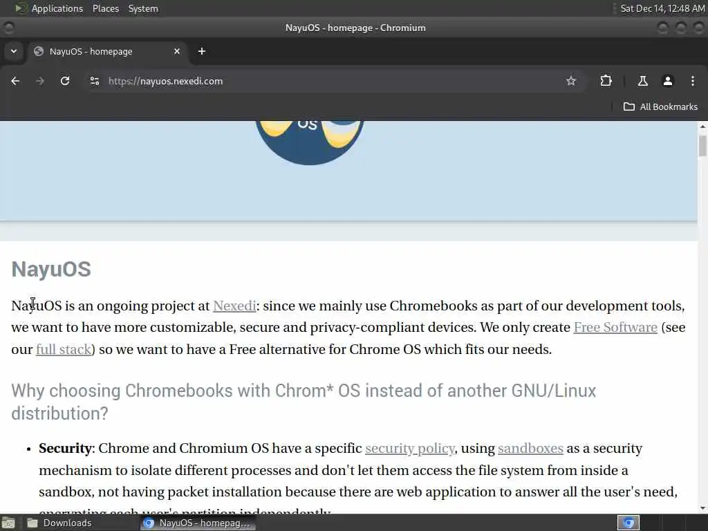
Task: Open the Extensions puzzle icon
Action: tap(606, 81)
